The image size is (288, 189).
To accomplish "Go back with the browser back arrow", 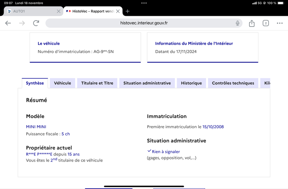I will [x=8, y=23].
